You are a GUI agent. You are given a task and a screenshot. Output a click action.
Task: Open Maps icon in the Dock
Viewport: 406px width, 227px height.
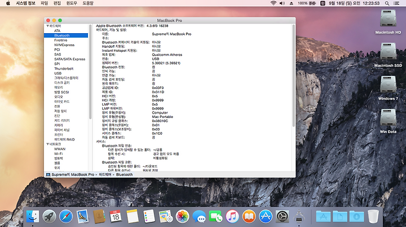click(x=166, y=216)
